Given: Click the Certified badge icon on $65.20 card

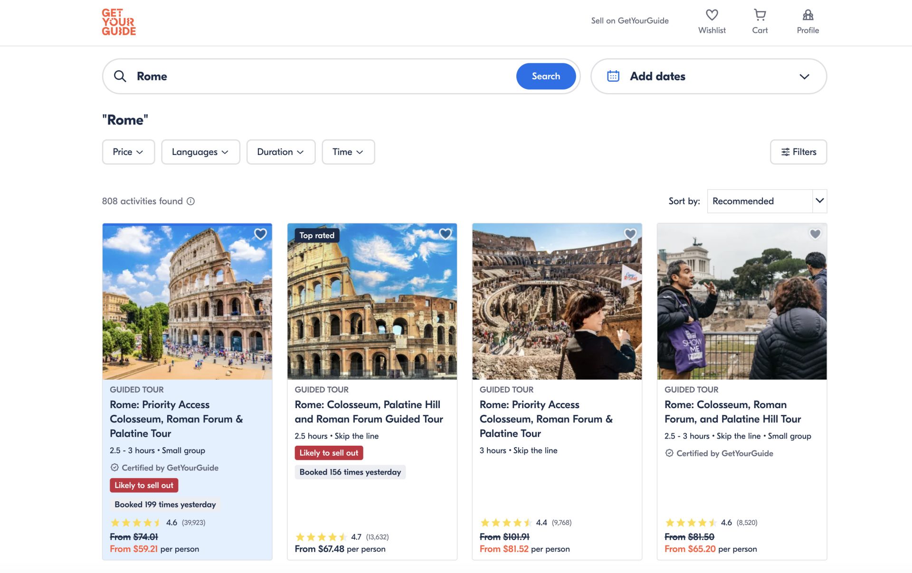Looking at the screenshot, I should tap(669, 453).
